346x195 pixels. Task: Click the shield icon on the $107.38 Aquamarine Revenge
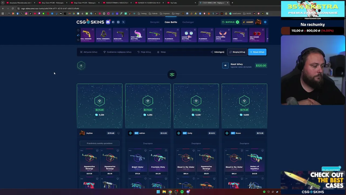click(97, 151)
